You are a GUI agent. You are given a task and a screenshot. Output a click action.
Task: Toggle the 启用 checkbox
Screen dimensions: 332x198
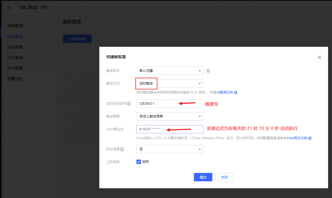138,162
